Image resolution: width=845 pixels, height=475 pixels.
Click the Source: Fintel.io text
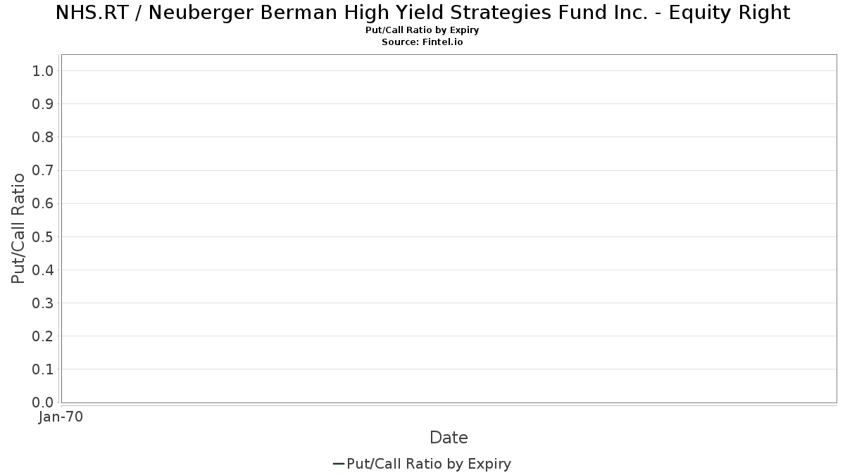point(423,42)
